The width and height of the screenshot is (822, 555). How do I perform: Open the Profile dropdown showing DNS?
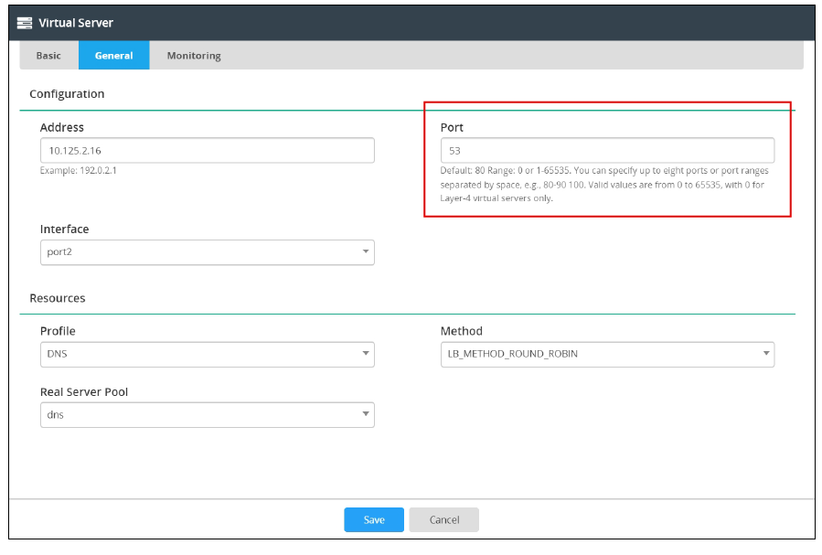[207, 354]
